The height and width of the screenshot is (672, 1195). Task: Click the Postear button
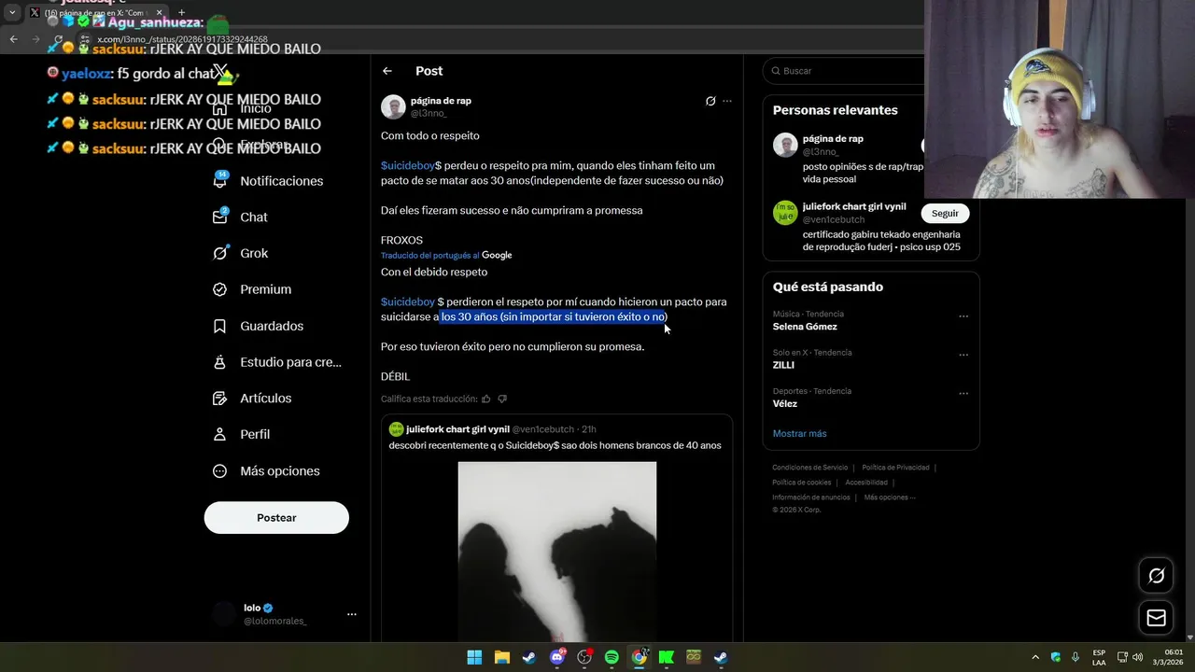[x=276, y=518]
